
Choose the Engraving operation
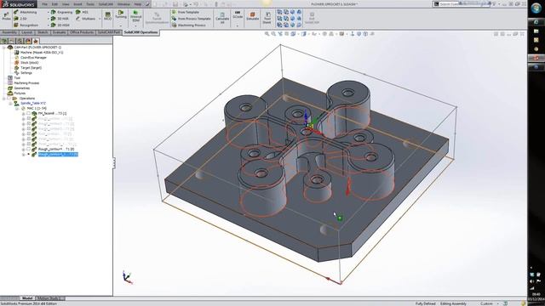pyautogui.click(x=61, y=12)
